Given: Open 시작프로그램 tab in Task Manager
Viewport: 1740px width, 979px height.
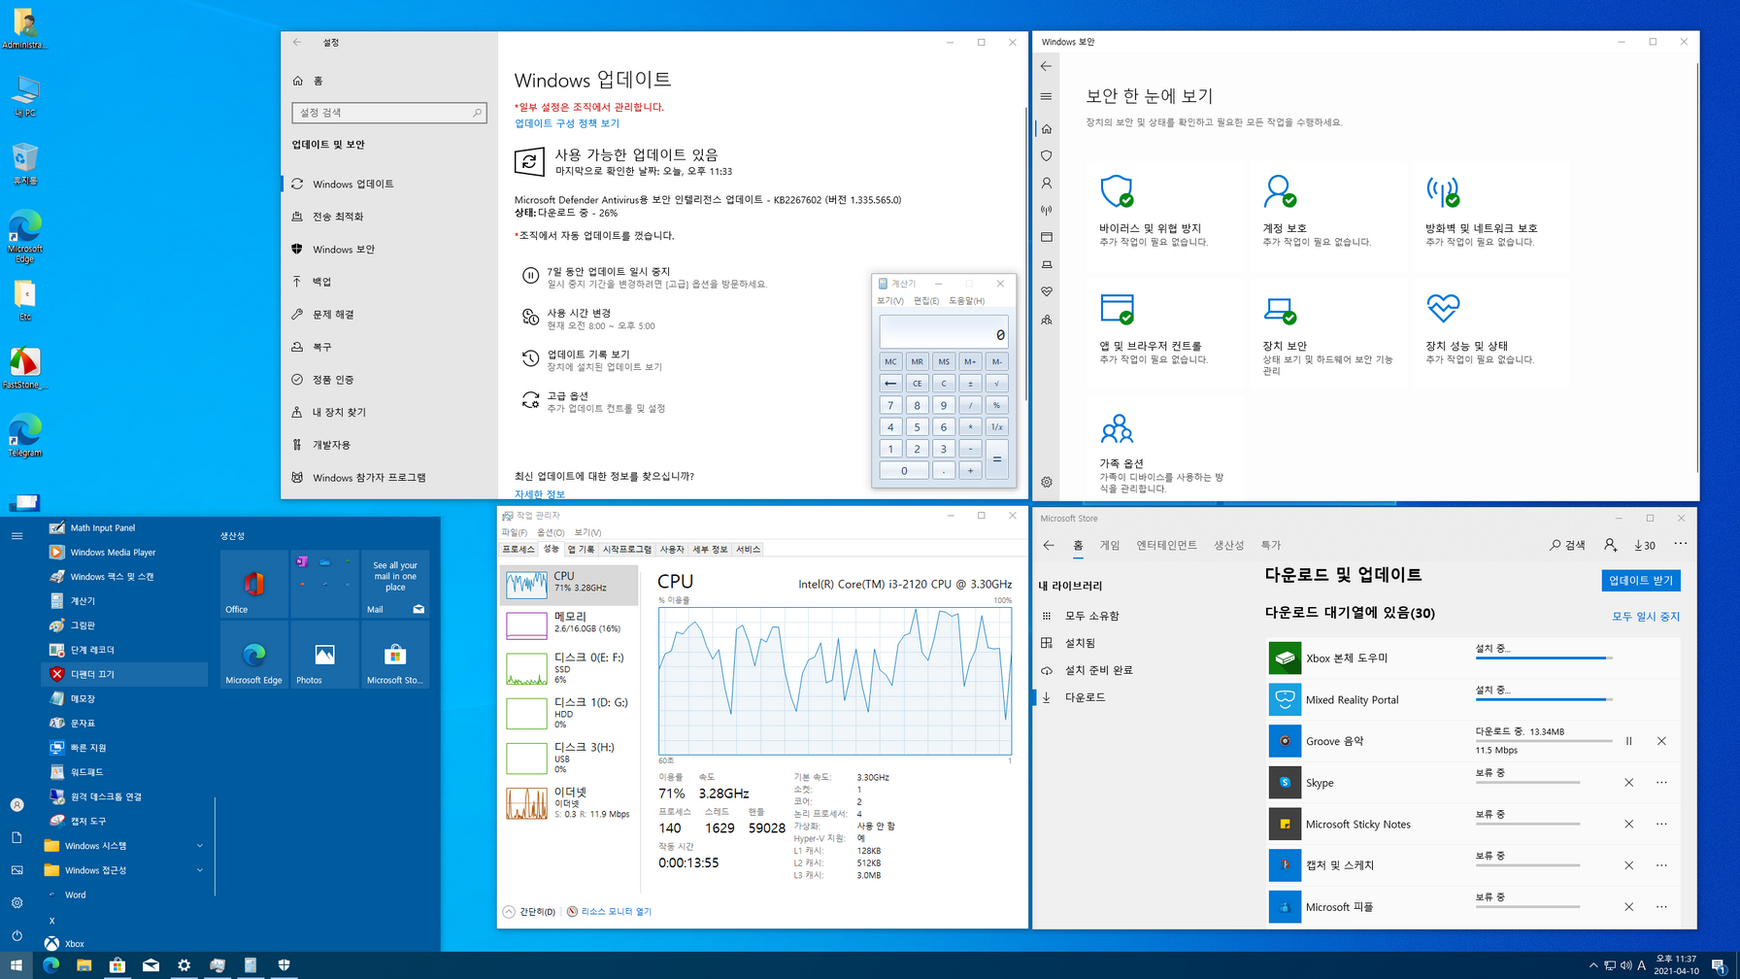Looking at the screenshot, I should click(x=627, y=550).
